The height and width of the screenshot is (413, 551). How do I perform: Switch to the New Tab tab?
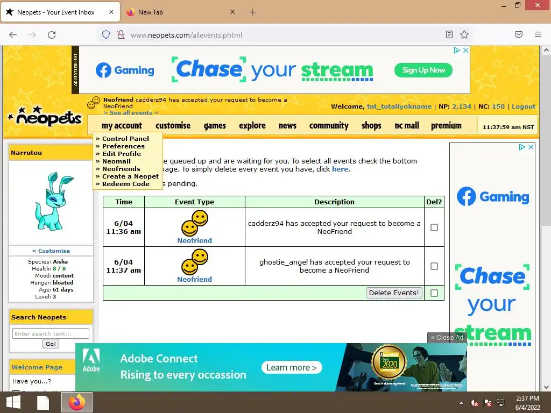(181, 12)
